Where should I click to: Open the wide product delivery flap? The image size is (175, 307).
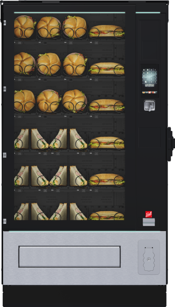pyautogui.click(x=69, y=257)
